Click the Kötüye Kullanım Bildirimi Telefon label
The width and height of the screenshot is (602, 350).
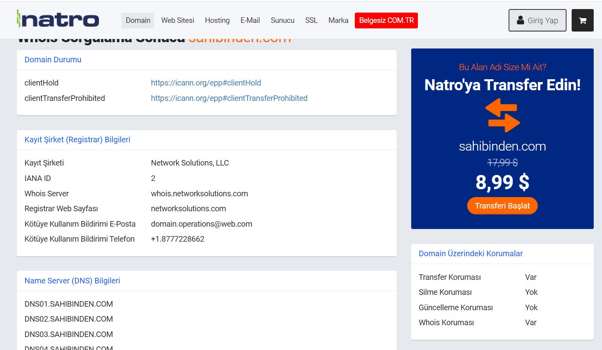80,239
